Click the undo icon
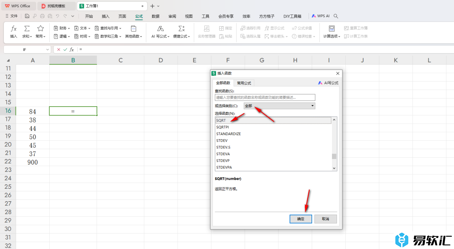Screen dimensions: 454x249 pos(57,16)
